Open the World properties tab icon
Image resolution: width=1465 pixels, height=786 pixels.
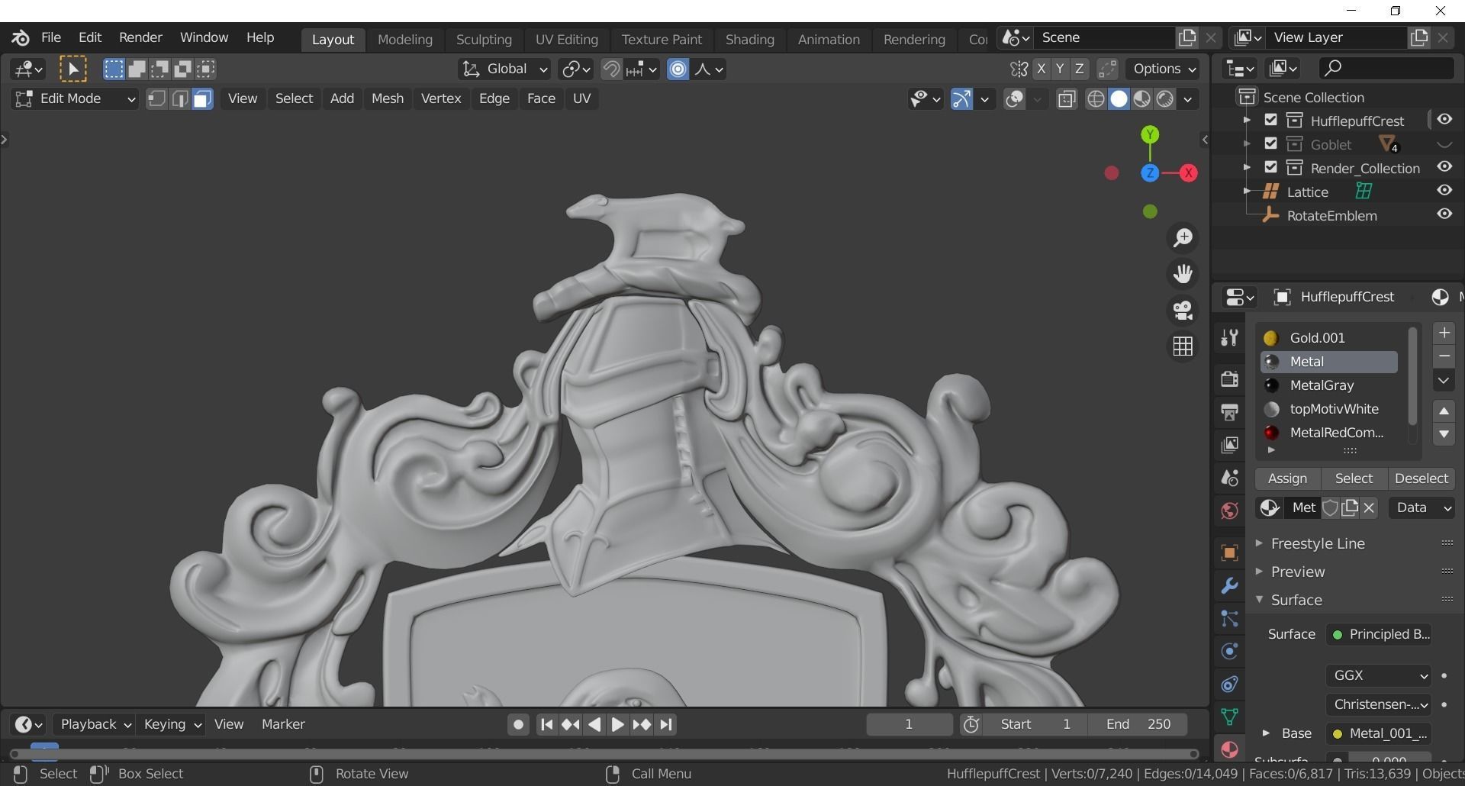[1229, 511]
